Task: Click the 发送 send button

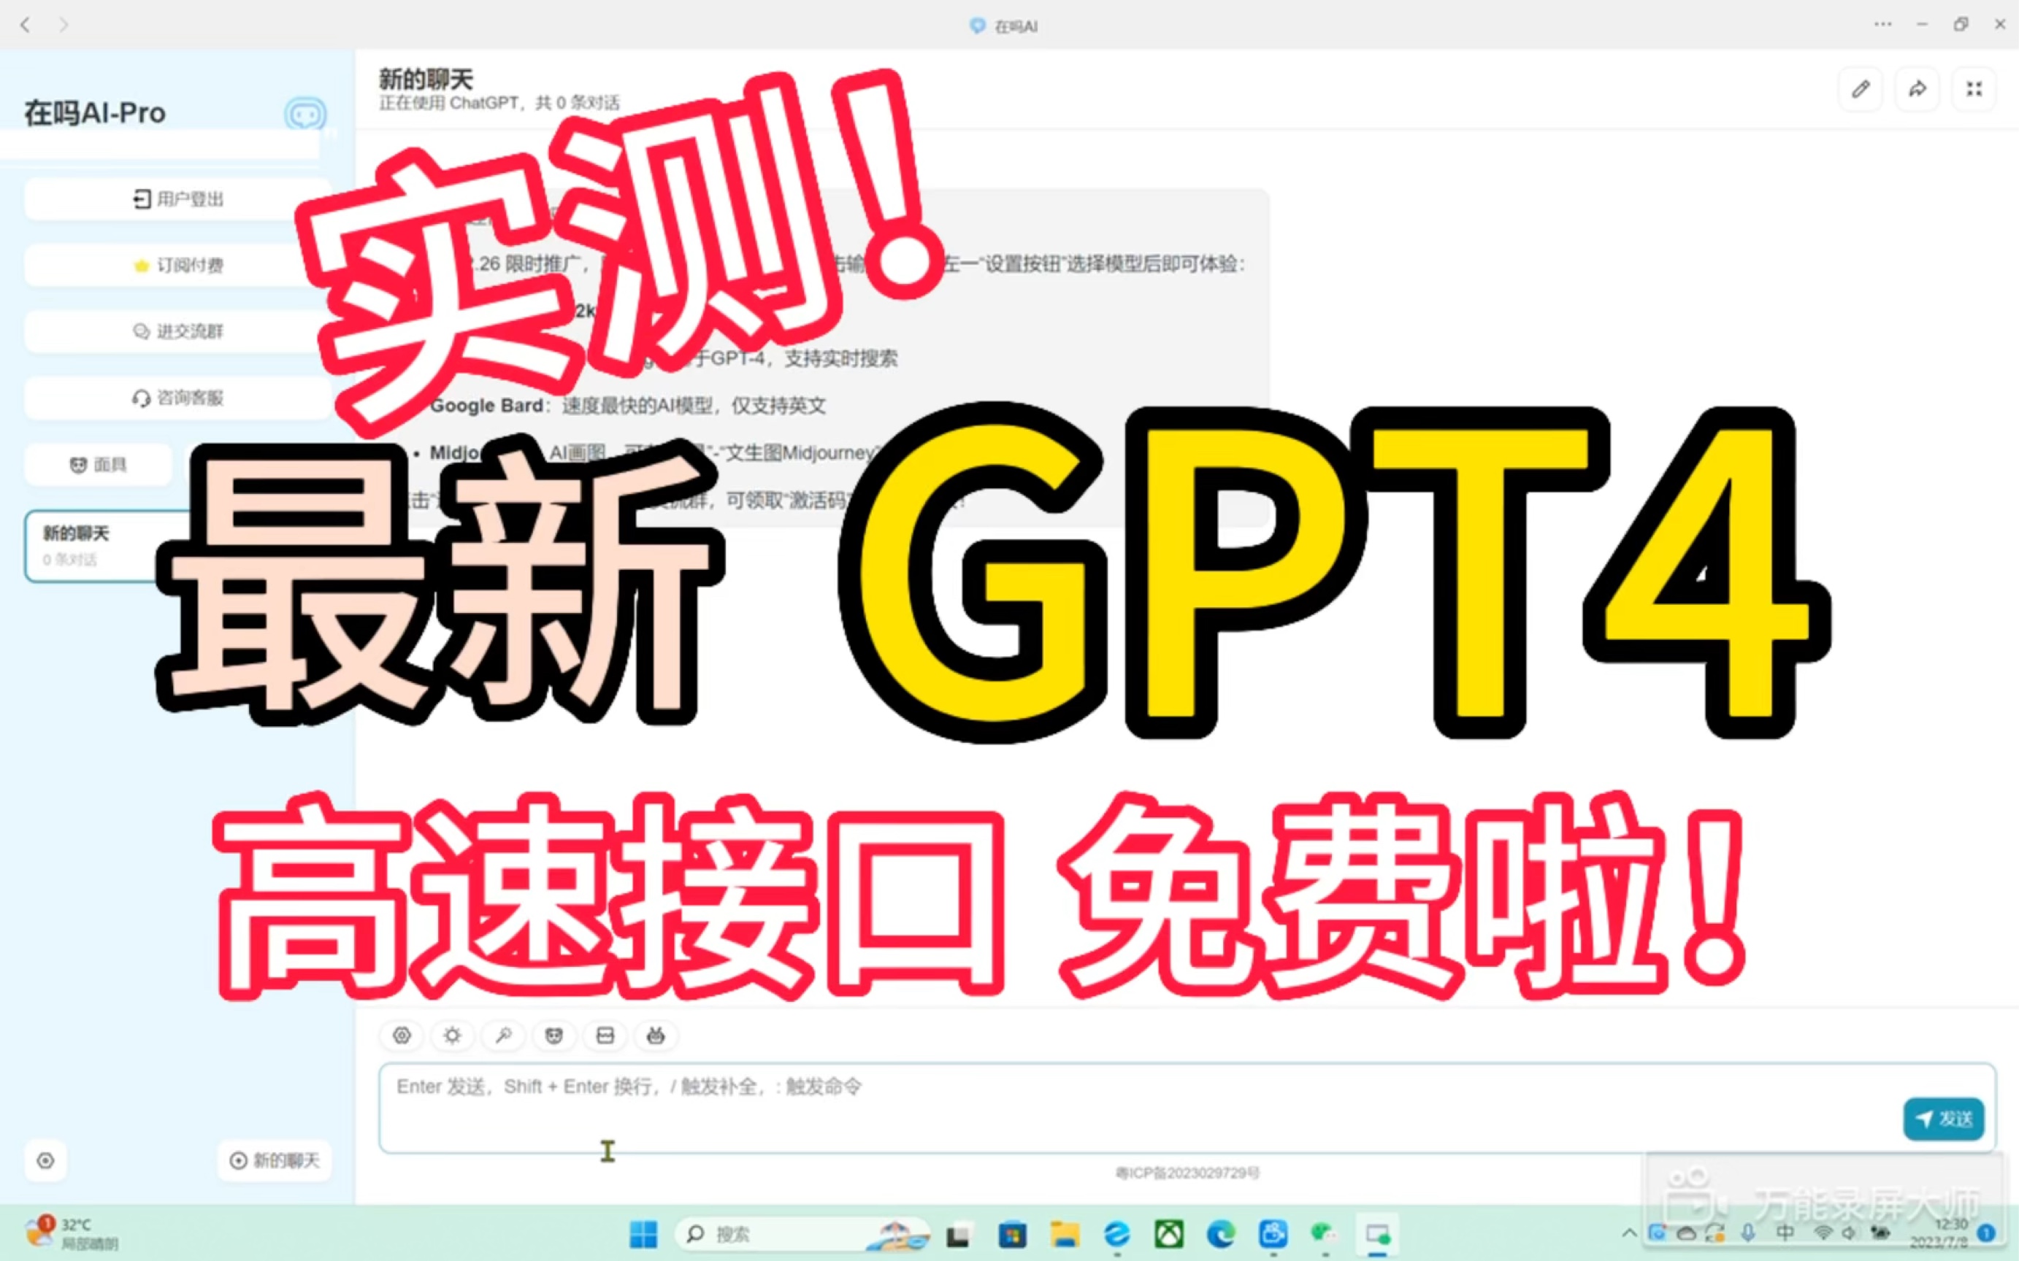Action: click(1942, 1119)
